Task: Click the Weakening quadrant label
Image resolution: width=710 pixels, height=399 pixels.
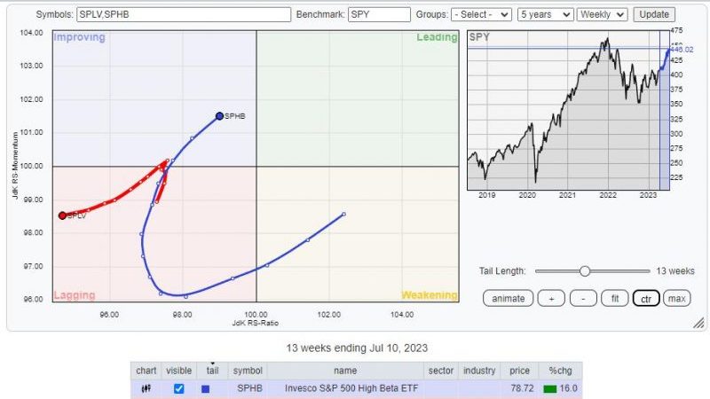Action: 430,295
